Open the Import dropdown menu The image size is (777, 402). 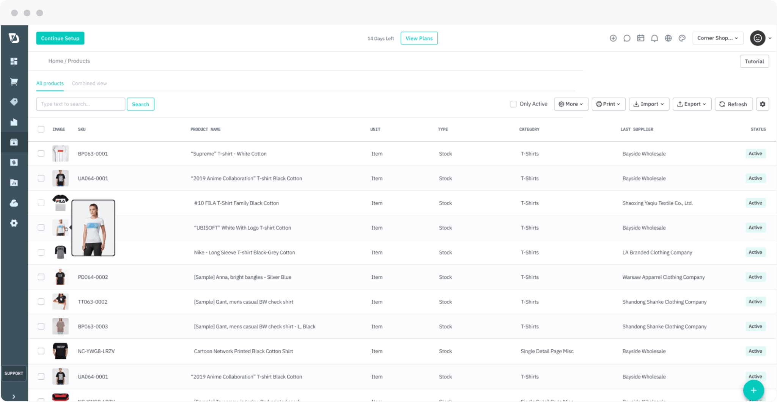pos(649,104)
